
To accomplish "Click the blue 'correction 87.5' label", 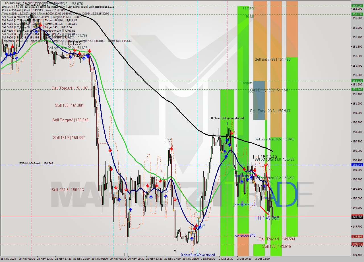I will coord(245,236).
